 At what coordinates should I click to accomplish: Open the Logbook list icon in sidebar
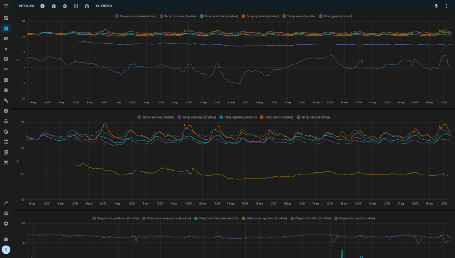6,70
